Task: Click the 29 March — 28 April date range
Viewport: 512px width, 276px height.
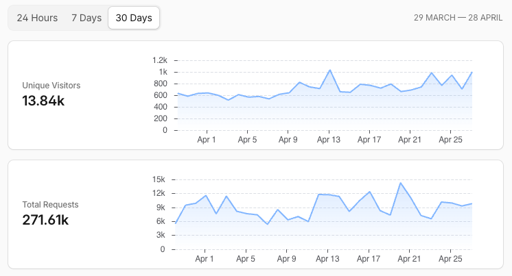Action: (458, 18)
